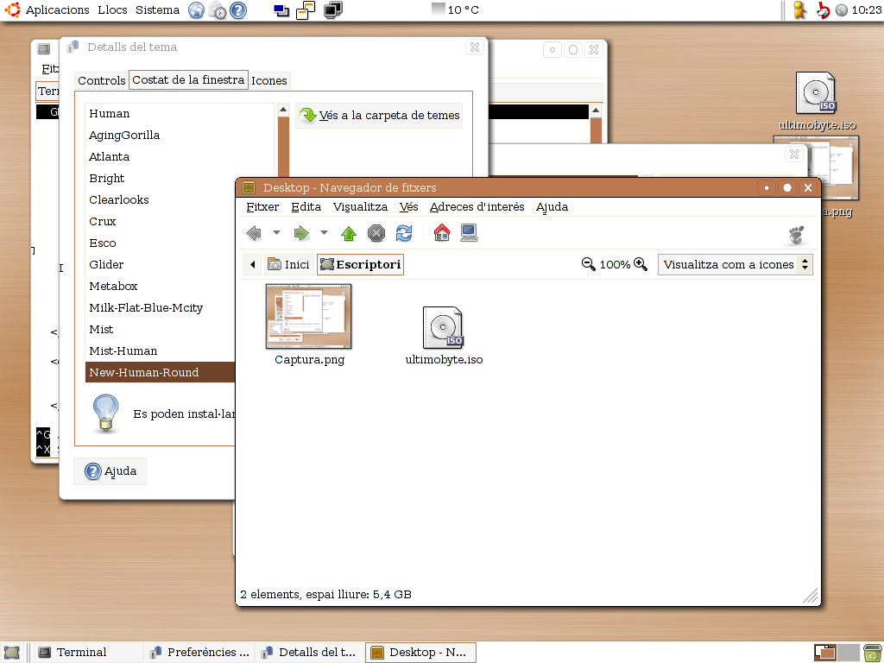884x663 pixels.
Task: Open the back history dropdown arrow
Action: [x=276, y=232]
